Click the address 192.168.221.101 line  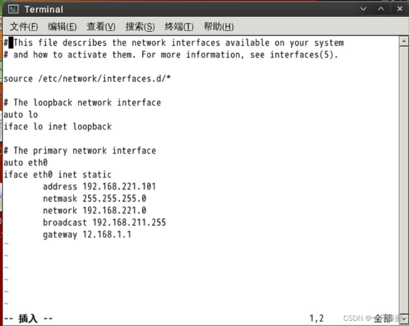[x=99, y=186]
